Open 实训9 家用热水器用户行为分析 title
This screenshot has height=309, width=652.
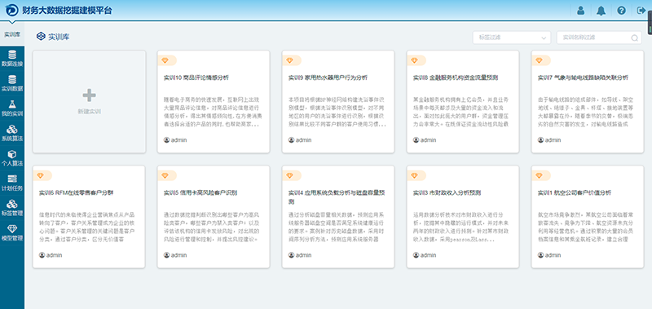328,77
